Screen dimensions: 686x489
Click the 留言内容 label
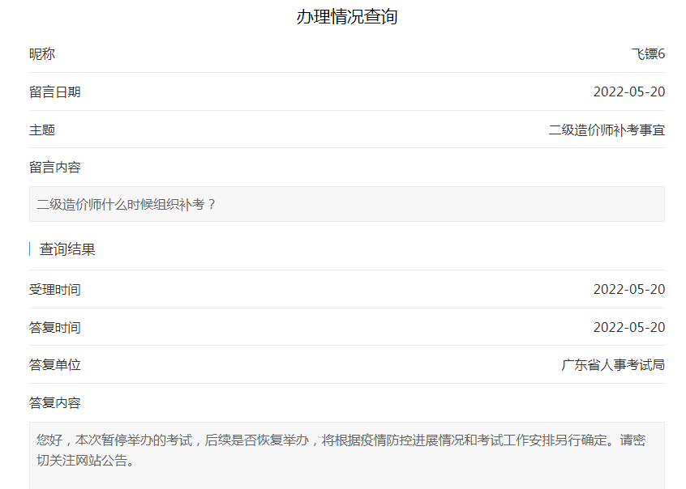coord(54,167)
